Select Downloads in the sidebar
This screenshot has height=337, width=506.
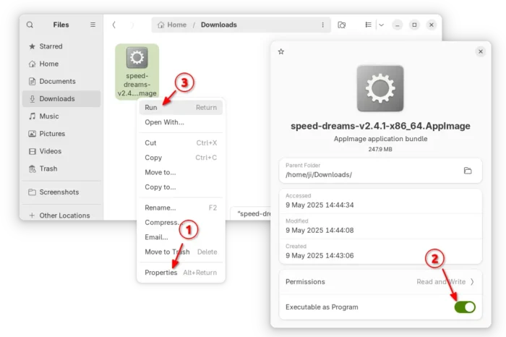click(61, 99)
